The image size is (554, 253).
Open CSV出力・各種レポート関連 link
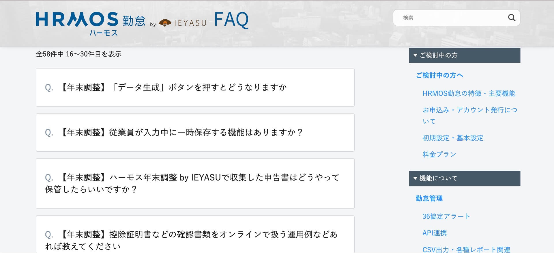(466, 250)
